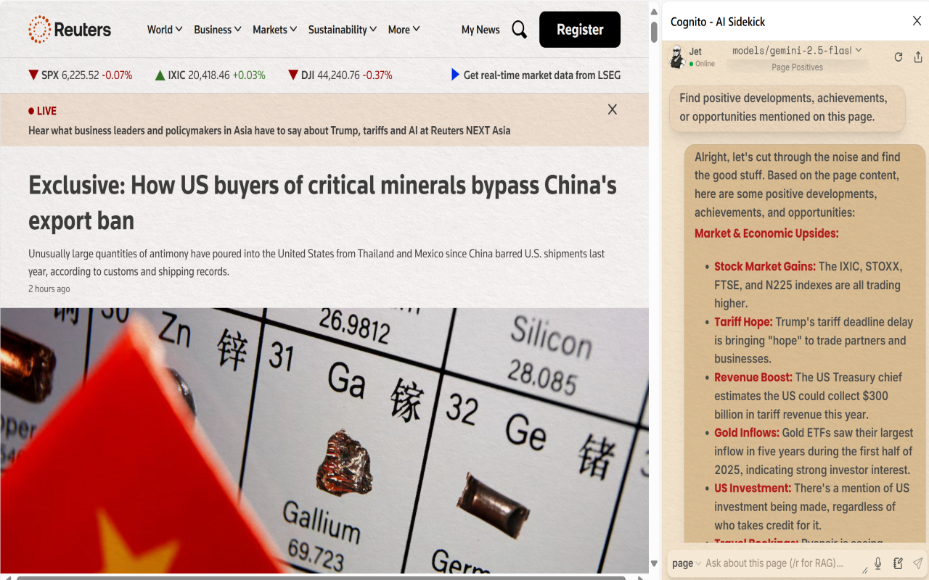Viewport: 929px width, 580px height.
Task: Click the gallium periodic table article image
Action: (324, 441)
